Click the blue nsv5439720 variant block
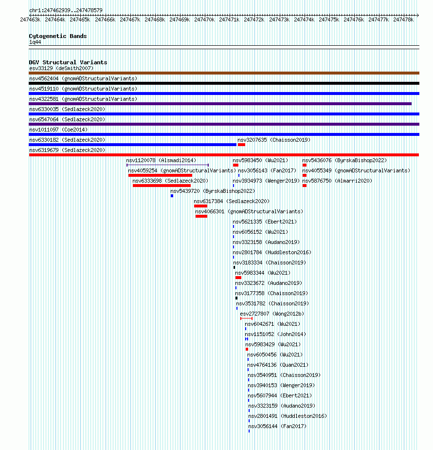 172,196
